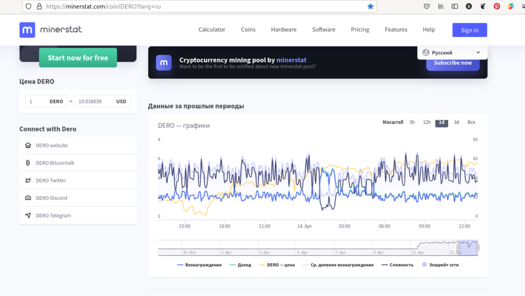Set chart scale to 12h

(427, 122)
